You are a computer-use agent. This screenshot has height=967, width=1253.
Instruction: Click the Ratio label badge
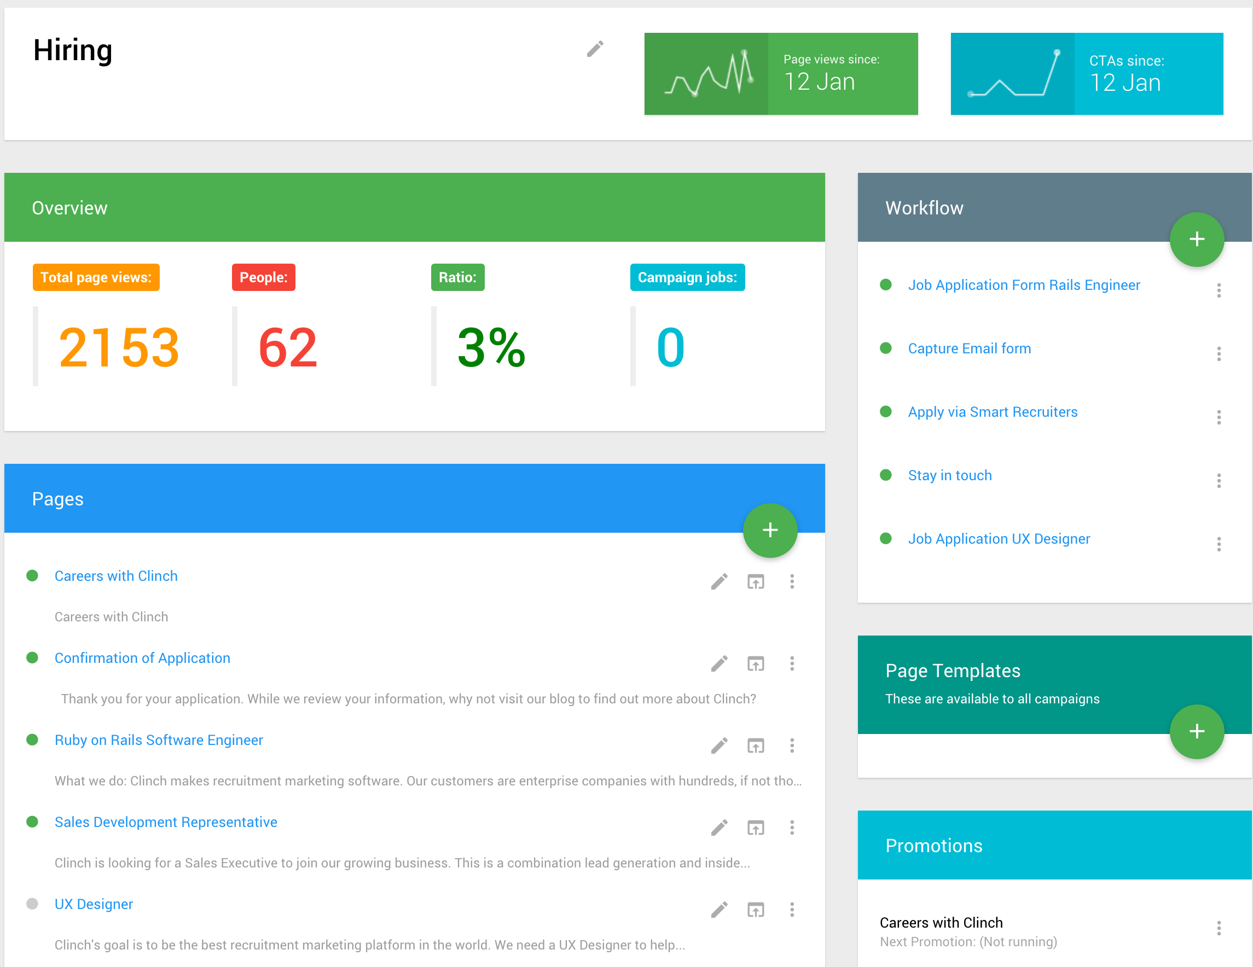457,277
